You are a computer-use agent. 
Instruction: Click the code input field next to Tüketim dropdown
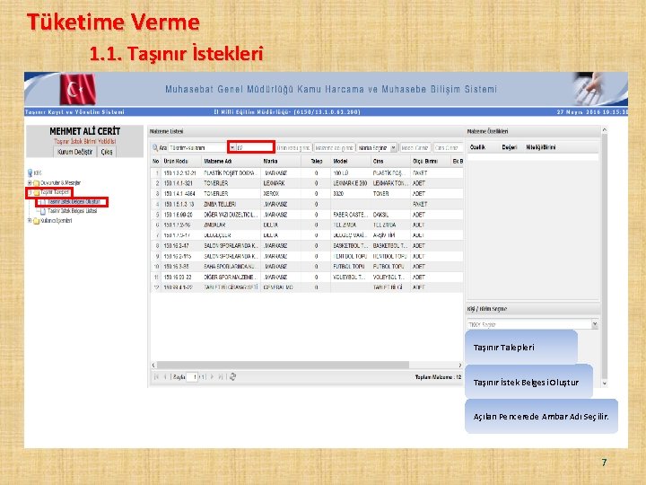point(255,147)
